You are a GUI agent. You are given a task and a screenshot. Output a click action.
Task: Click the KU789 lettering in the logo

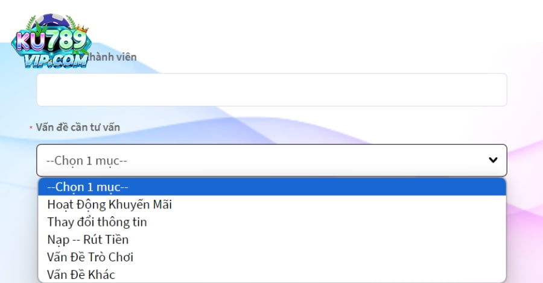coord(52,41)
